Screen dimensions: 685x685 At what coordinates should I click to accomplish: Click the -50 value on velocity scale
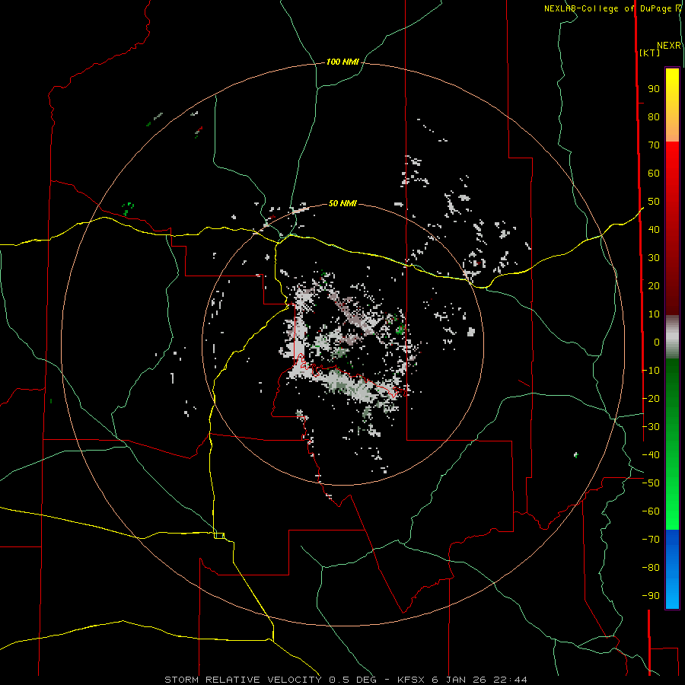[651, 483]
